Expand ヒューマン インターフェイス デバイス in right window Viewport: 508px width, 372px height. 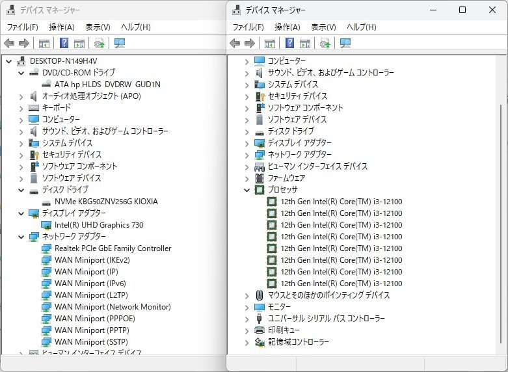[x=247, y=167]
